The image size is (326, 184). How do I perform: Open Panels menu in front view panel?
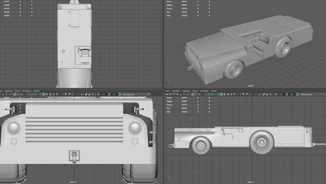(x=36, y=91)
